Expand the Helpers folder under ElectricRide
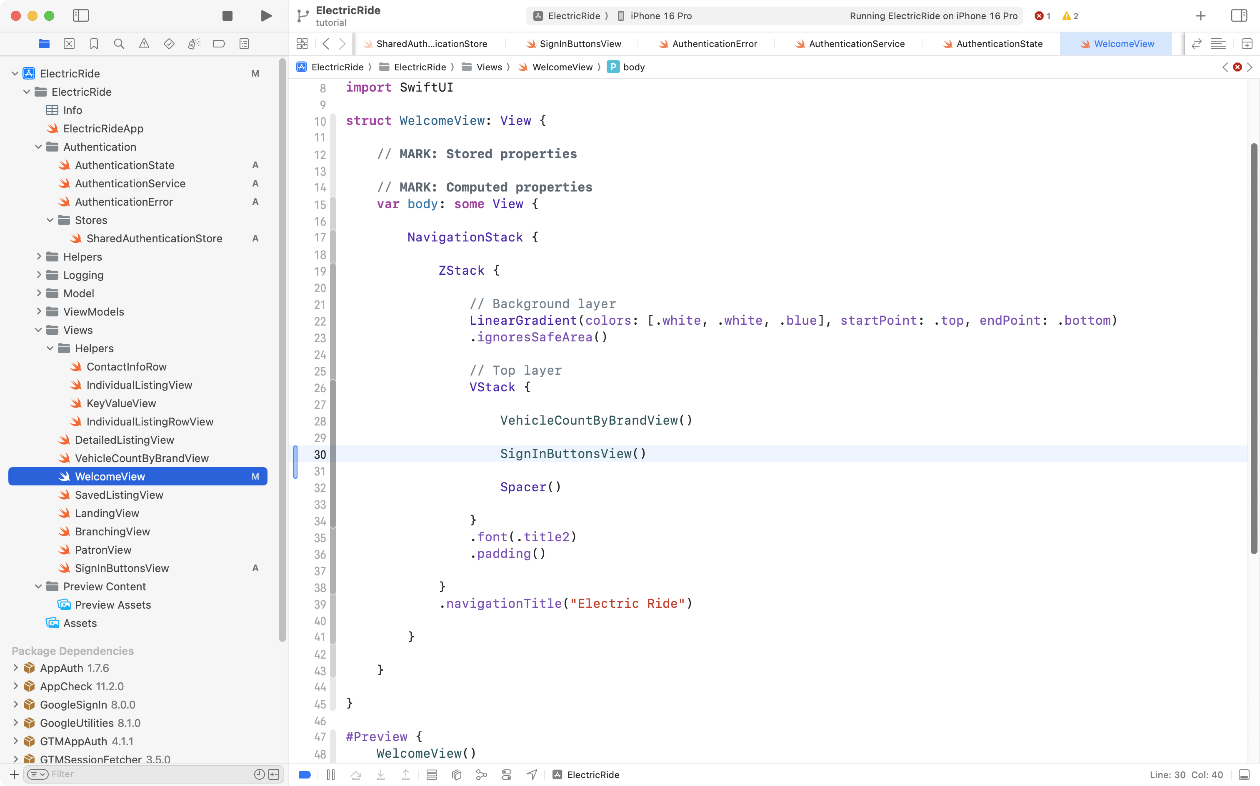The image size is (1260, 786). (x=39, y=257)
